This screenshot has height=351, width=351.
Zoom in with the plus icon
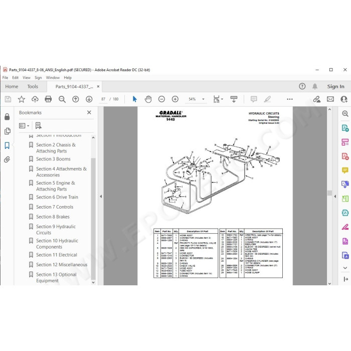point(175,99)
